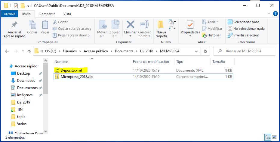Click the Acceso público breadcrumb

[96, 51]
